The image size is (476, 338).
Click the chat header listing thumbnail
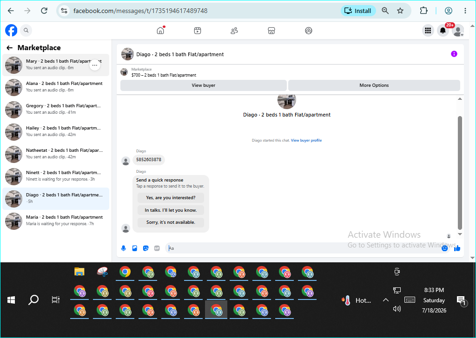click(x=127, y=54)
